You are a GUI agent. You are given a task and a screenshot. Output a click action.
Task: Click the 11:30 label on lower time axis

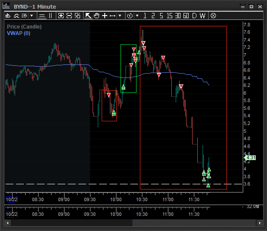(194, 214)
